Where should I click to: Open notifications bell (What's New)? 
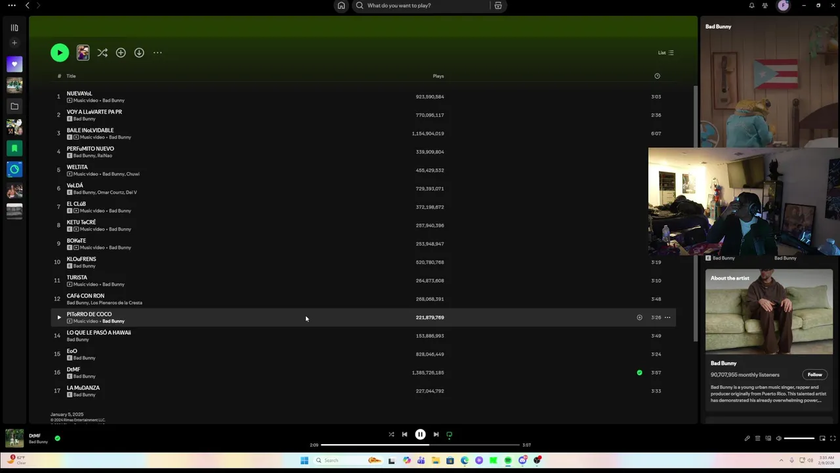point(751,5)
